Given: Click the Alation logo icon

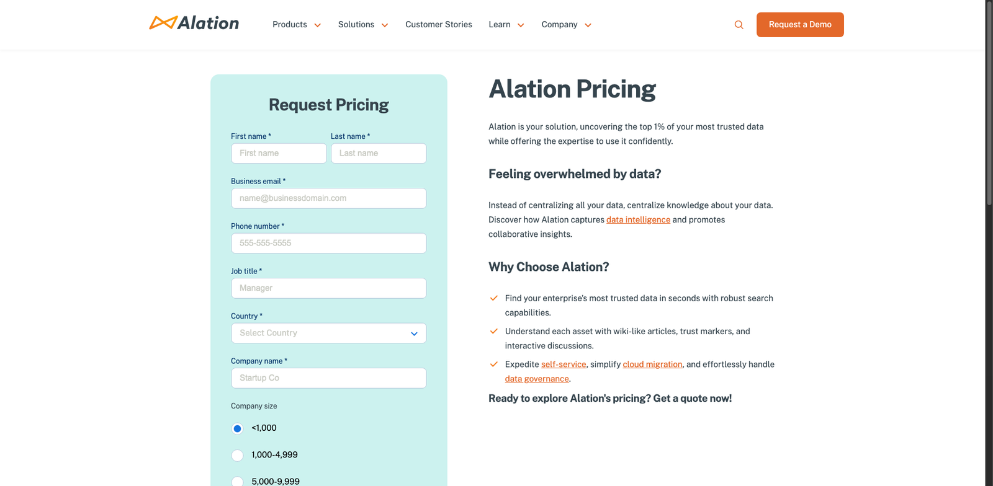Looking at the screenshot, I should pyautogui.click(x=163, y=23).
